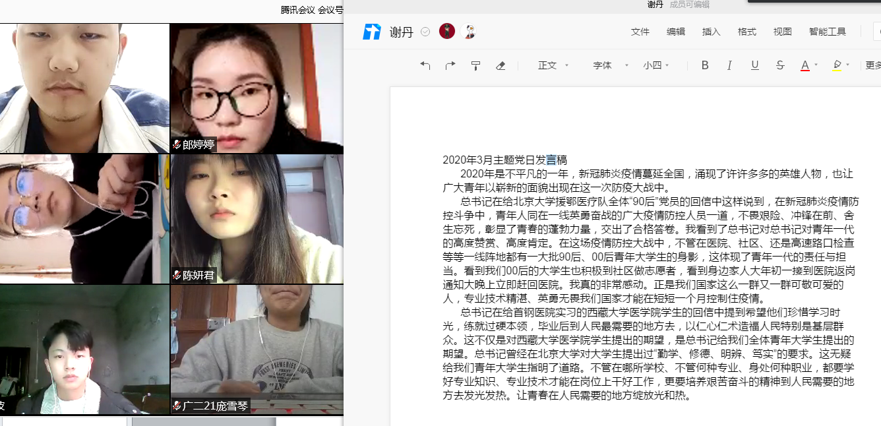Image resolution: width=881 pixels, height=426 pixels.
Task: Click the undo arrow icon
Action: tap(425, 65)
